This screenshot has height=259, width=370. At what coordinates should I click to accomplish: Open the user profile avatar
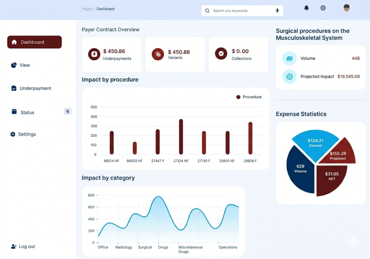347,8
